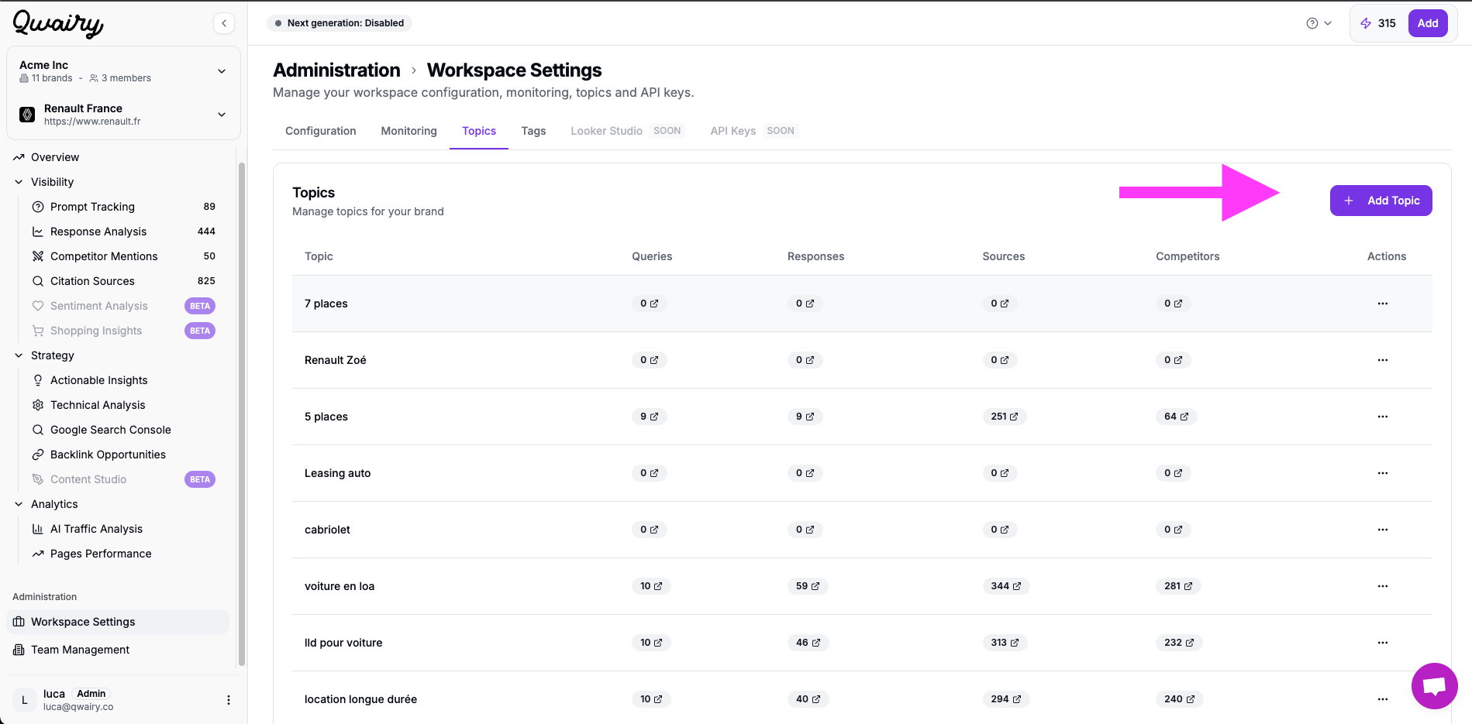Click the Administration breadcrumb link

pos(336,70)
